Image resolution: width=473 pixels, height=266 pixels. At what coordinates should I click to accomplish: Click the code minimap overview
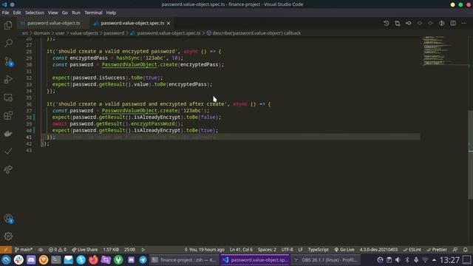click(443, 51)
